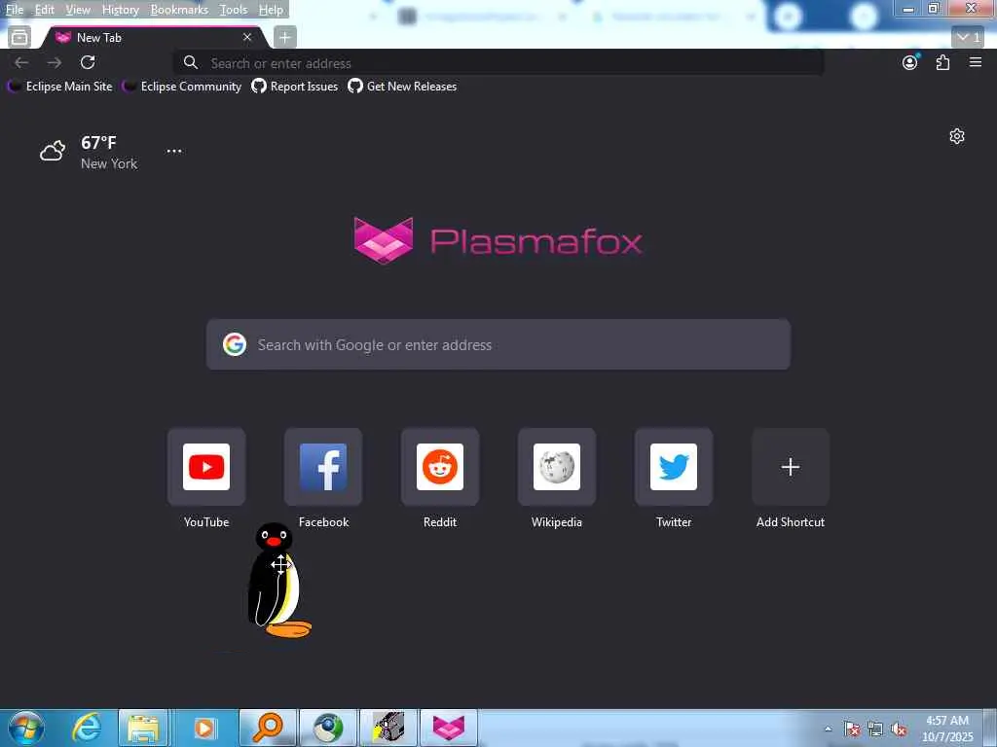
Task: Close the New Tab tab
Action: [247, 38]
